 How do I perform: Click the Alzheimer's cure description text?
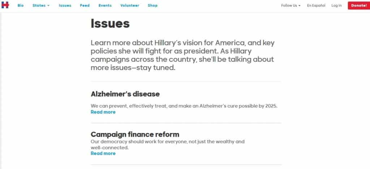(x=184, y=106)
